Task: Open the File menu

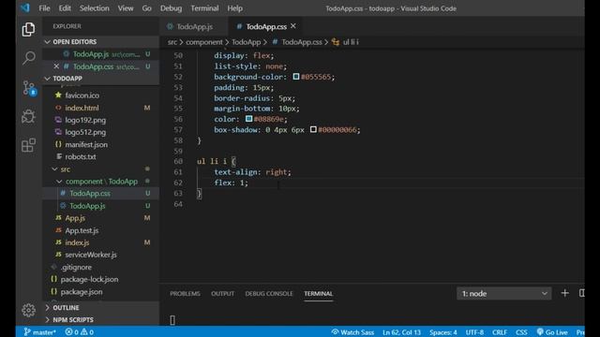Action: coord(44,8)
